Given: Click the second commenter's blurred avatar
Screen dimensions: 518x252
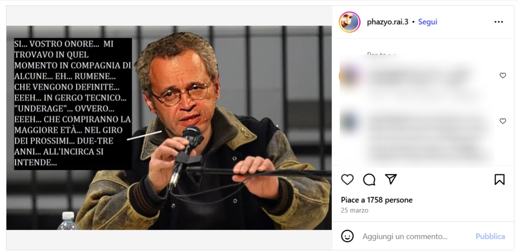Looking at the screenshot, I should 350,121.
